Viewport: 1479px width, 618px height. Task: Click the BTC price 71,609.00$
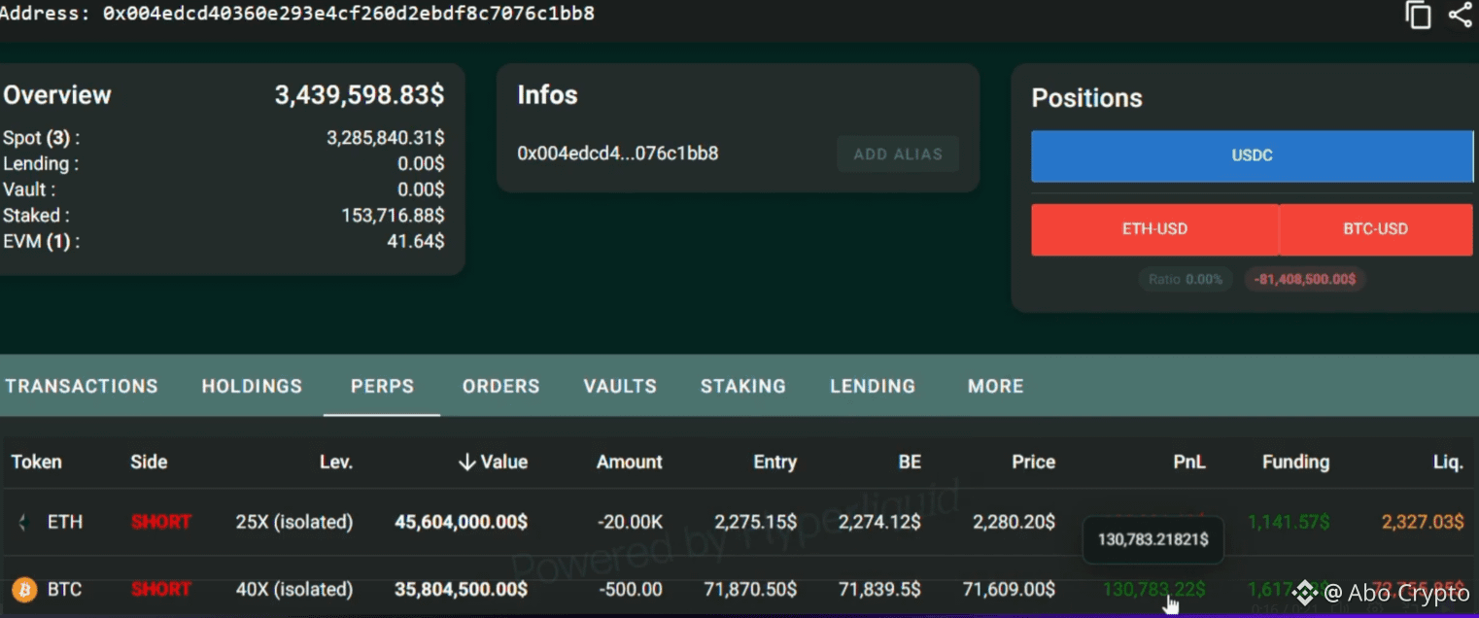[1009, 589]
